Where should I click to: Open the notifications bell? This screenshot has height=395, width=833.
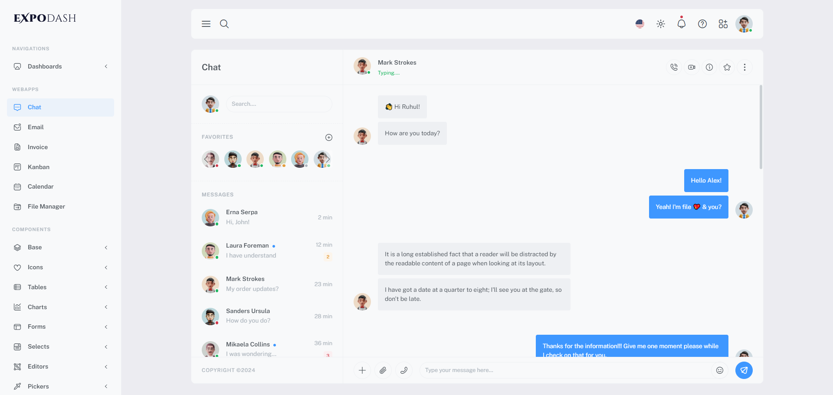pos(682,24)
